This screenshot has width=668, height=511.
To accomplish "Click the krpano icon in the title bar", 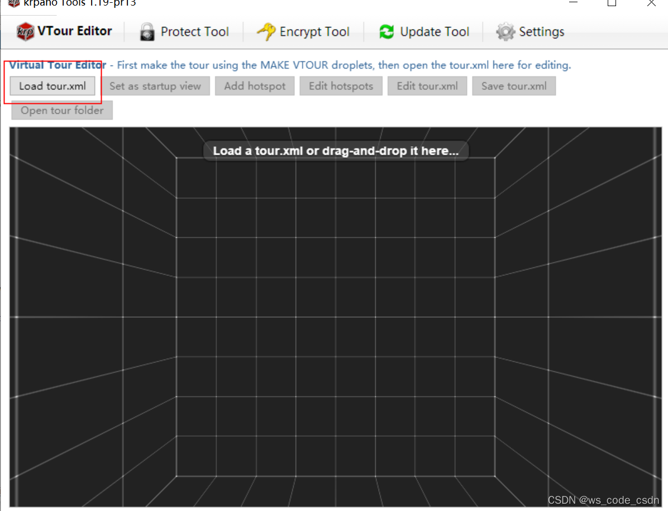I will 14,3.
